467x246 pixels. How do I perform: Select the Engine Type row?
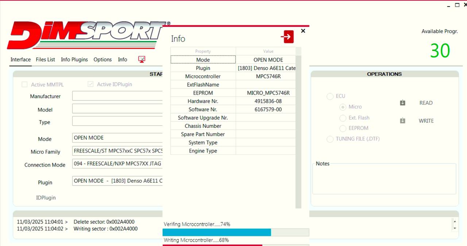pos(233,151)
